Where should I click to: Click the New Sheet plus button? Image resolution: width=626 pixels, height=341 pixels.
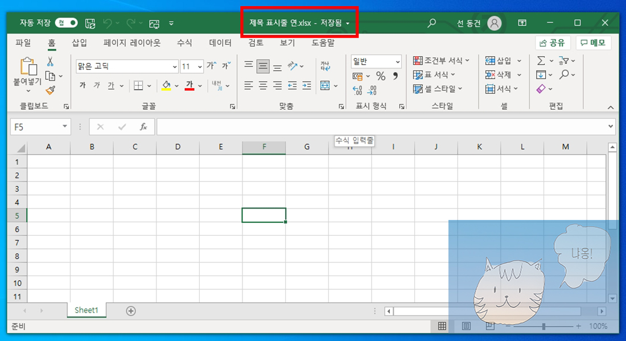(x=131, y=311)
